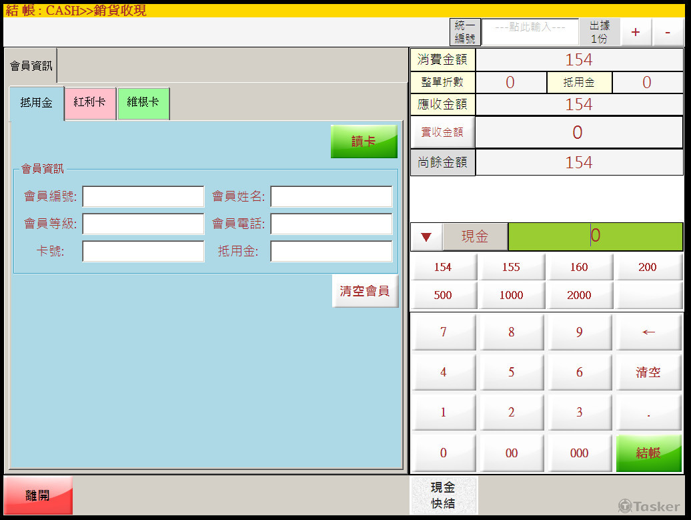Click the green 讀卡 button
Viewport: 691px width, 520px height.
tap(364, 142)
